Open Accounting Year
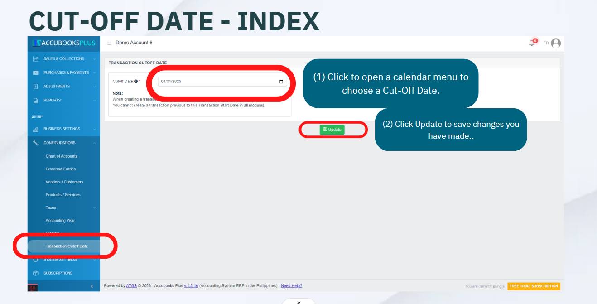This screenshot has width=597, height=304. pos(60,221)
